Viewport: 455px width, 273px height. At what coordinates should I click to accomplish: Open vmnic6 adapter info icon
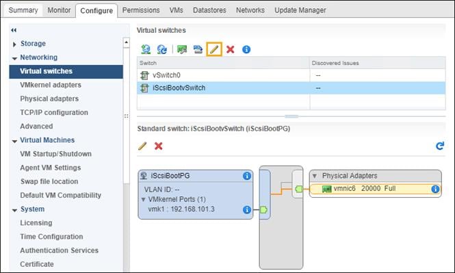(x=435, y=189)
